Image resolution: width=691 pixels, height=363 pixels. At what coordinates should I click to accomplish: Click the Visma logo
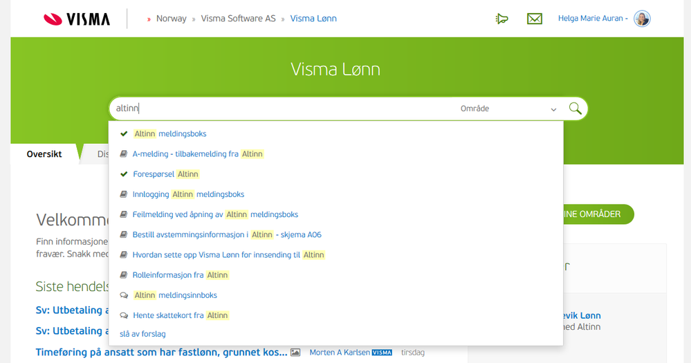77,19
